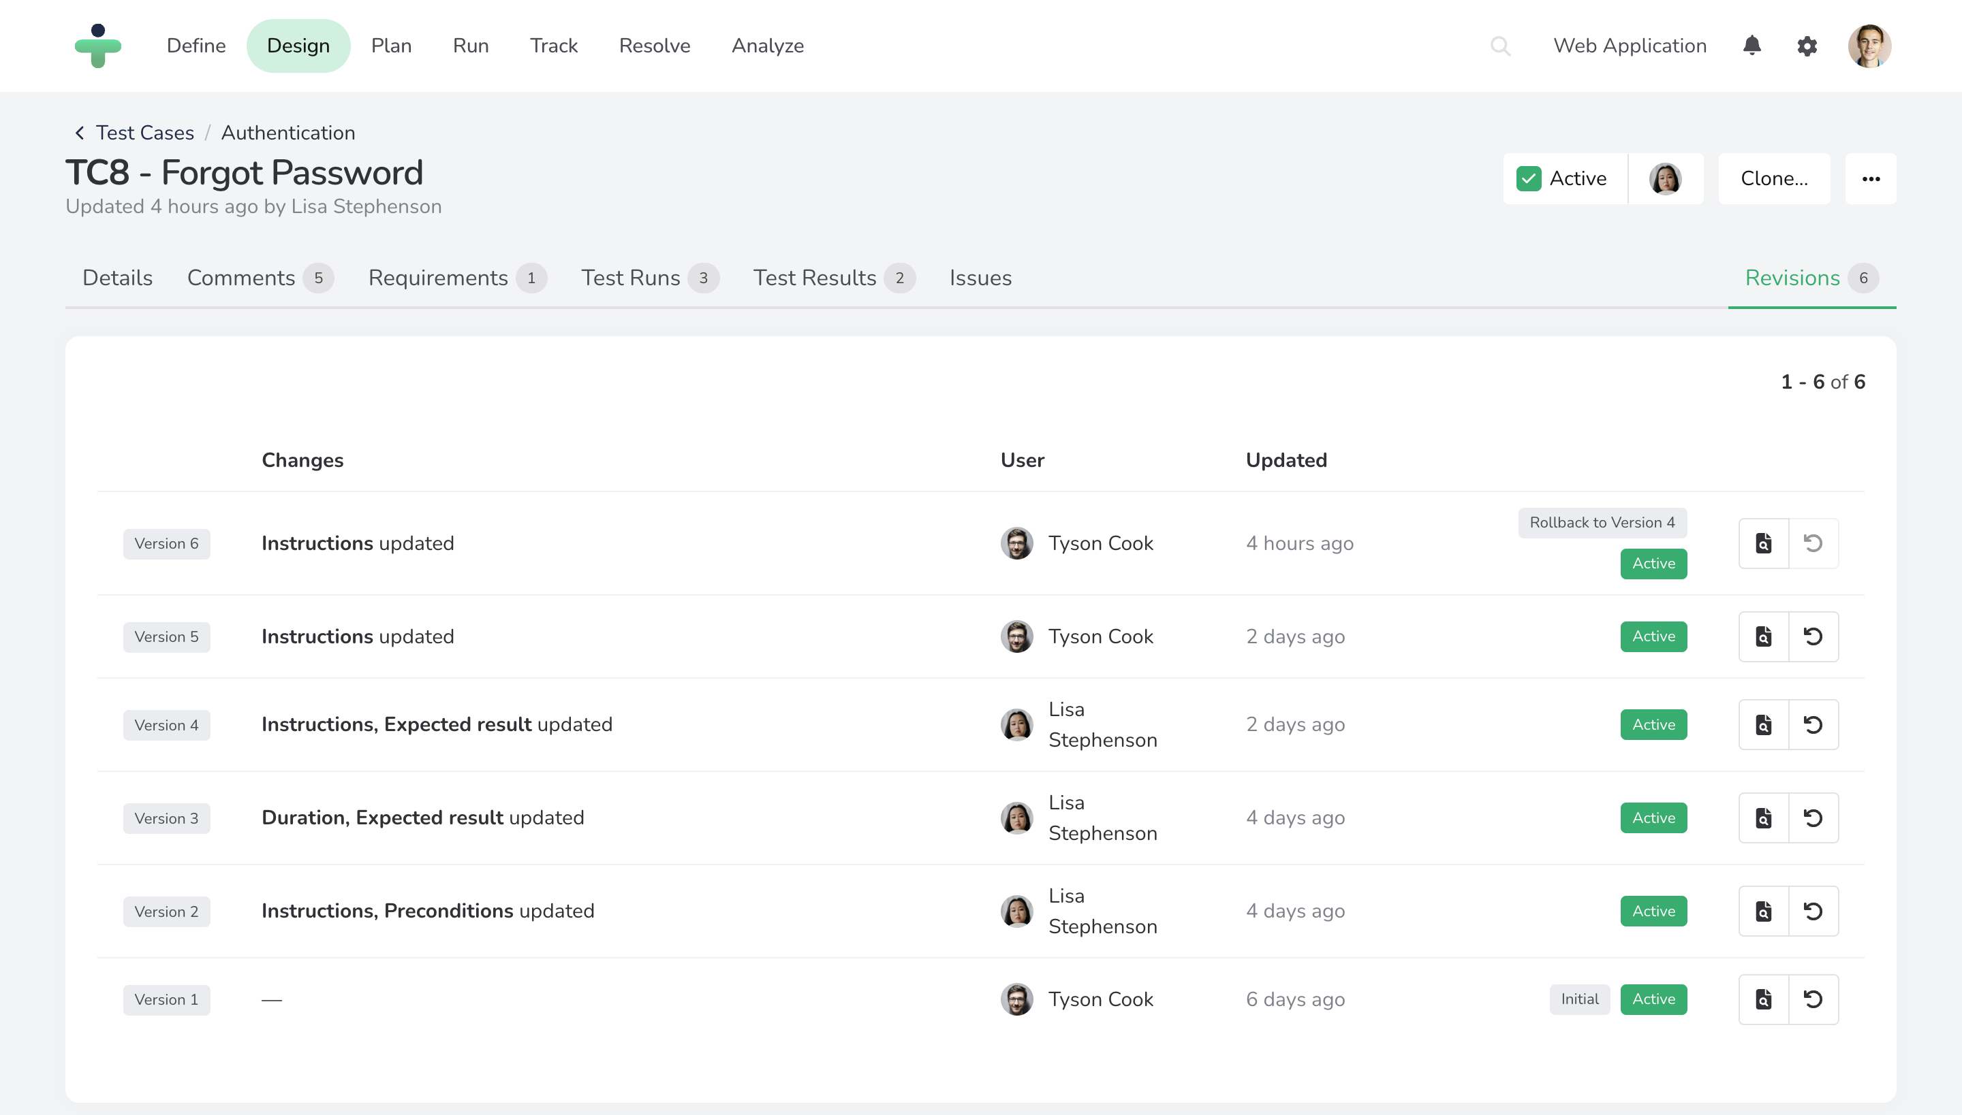Open the user profile avatar menu
Viewport: 1962px width, 1115px height.
(x=1869, y=46)
